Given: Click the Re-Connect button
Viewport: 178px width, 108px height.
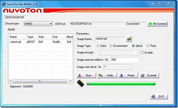Looking at the screenshot, I should click(x=157, y=24).
